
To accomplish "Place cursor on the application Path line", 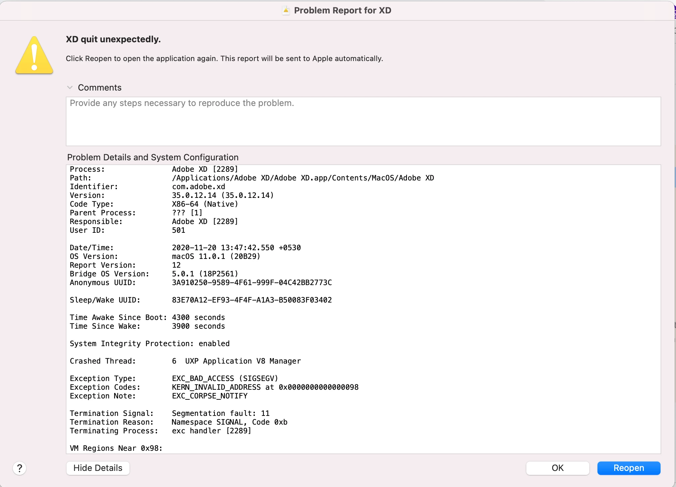I will point(303,178).
